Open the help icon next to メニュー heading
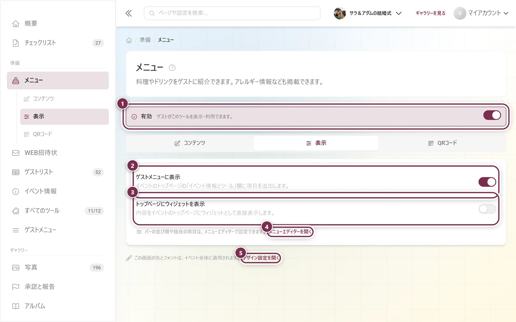516x322 pixels. (172, 68)
